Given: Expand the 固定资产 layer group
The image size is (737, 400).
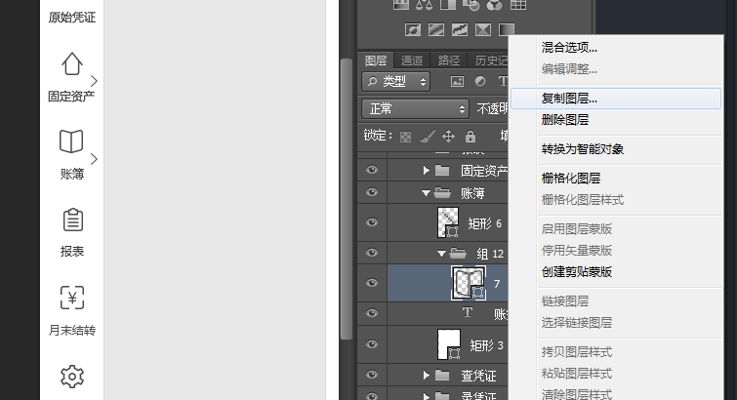Looking at the screenshot, I should (x=427, y=171).
